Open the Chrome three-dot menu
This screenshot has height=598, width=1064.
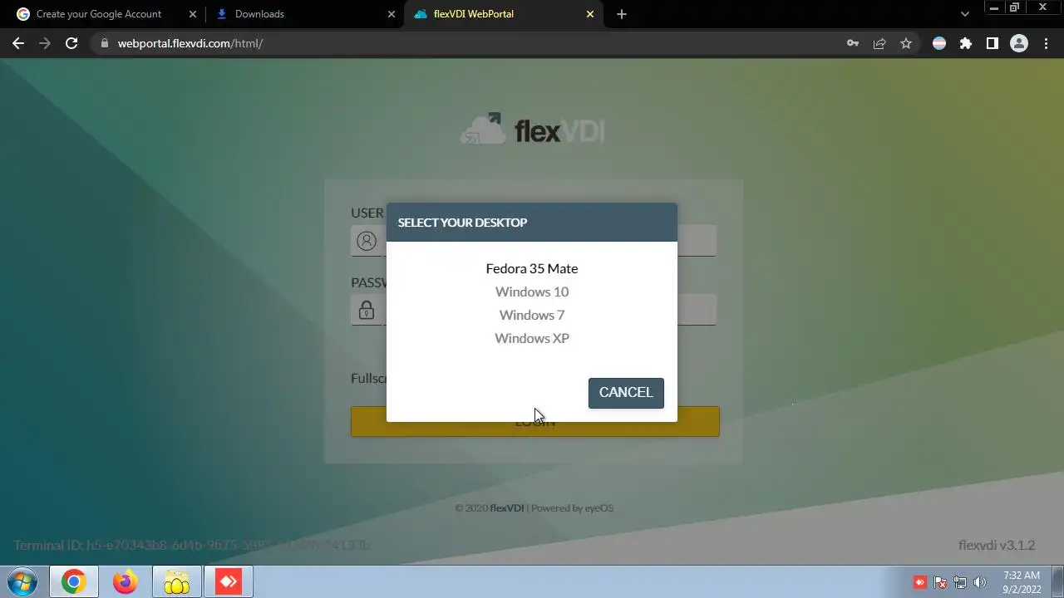1046,43
